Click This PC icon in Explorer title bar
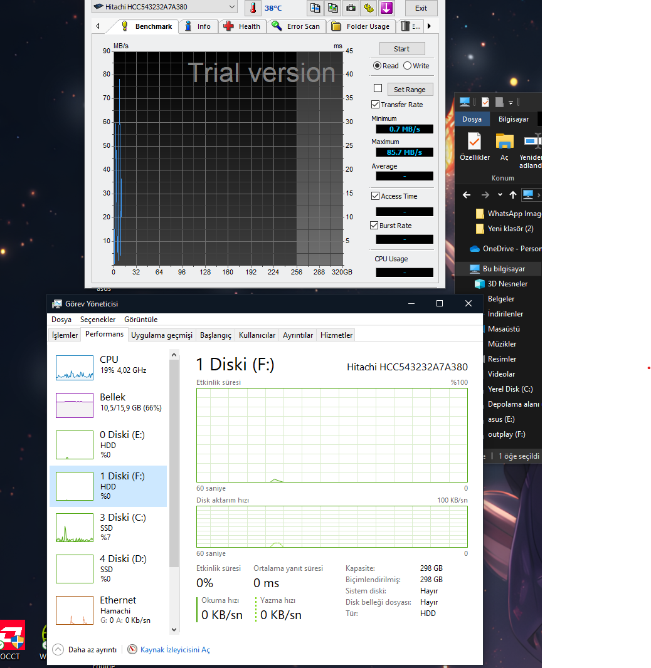The image size is (651, 668). coord(465,102)
